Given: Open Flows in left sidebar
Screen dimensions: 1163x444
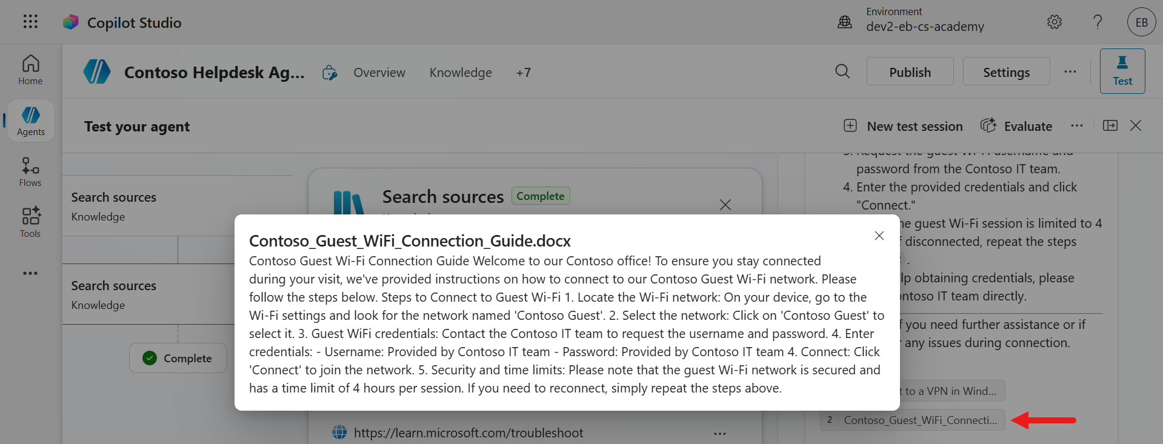Looking at the screenshot, I should (x=30, y=172).
